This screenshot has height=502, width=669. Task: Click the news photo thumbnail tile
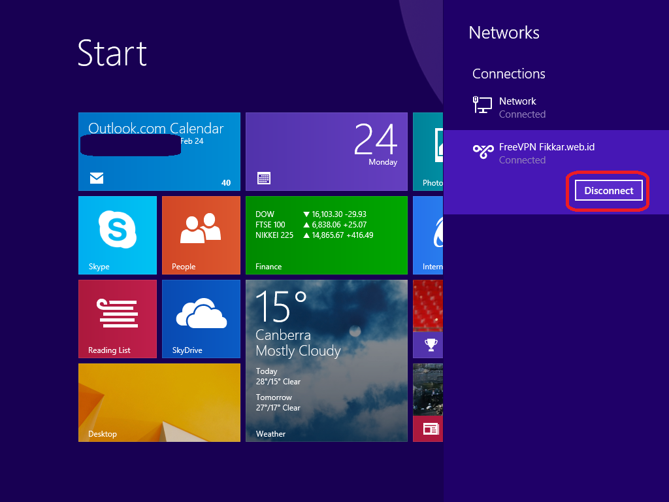(x=428, y=390)
